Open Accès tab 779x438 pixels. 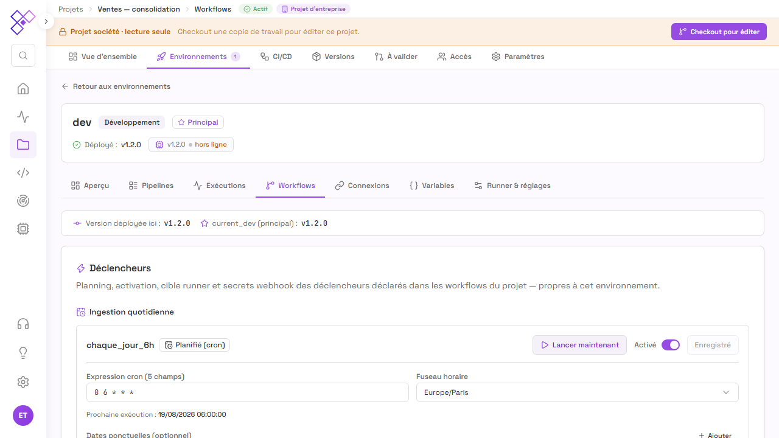coord(455,57)
